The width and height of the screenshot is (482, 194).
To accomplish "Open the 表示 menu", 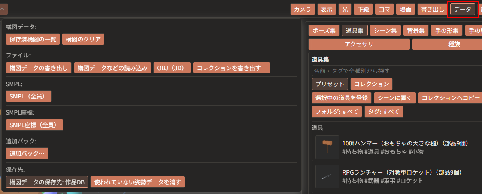I will coord(327,9).
